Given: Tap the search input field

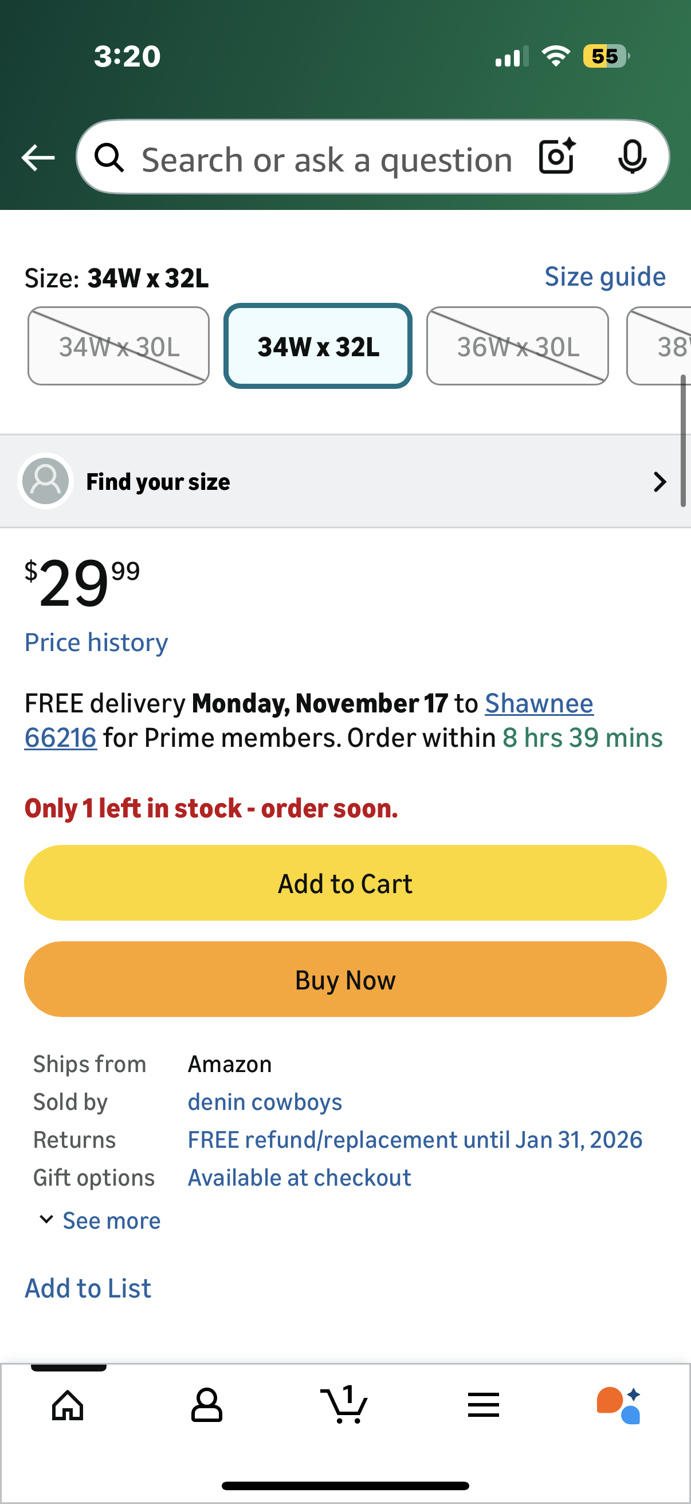Looking at the screenshot, I should point(327,159).
